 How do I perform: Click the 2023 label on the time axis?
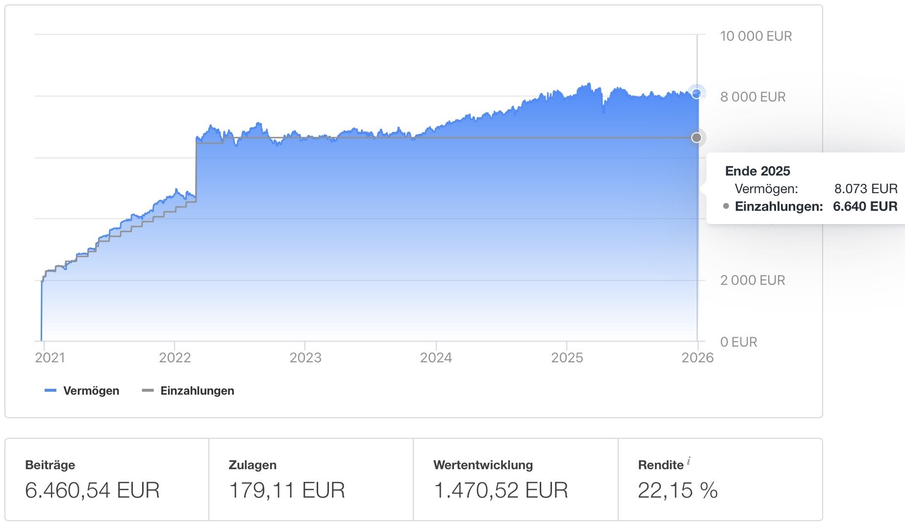tap(305, 357)
